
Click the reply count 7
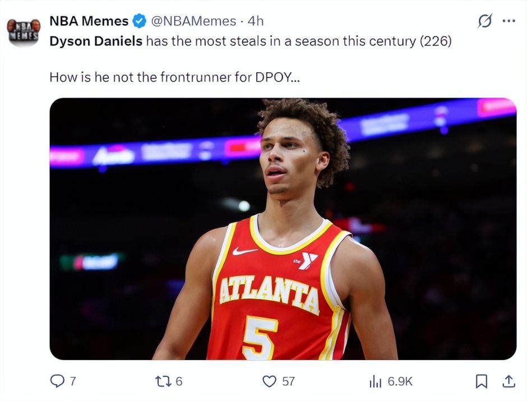[73, 381]
